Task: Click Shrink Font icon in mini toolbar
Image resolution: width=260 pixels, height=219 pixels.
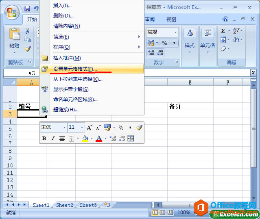Action: point(98,128)
